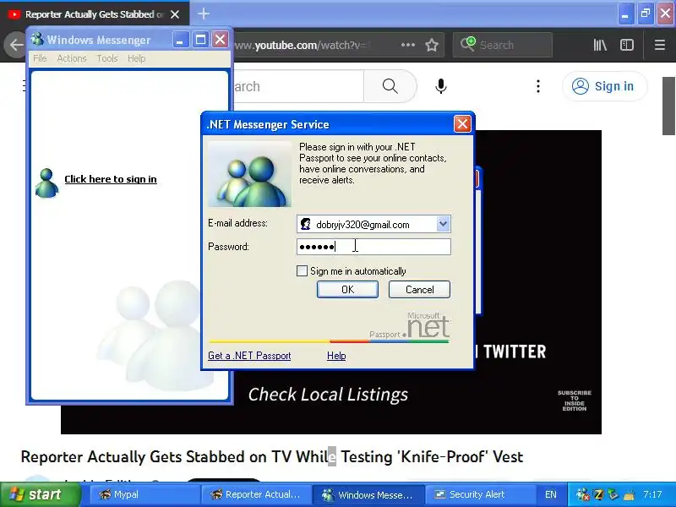Open the browser hamburger menu
676x507 pixels.
click(x=660, y=45)
